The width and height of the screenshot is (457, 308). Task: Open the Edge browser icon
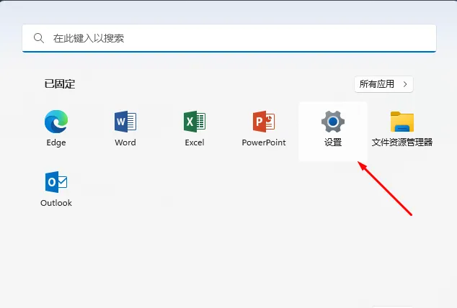(x=56, y=122)
